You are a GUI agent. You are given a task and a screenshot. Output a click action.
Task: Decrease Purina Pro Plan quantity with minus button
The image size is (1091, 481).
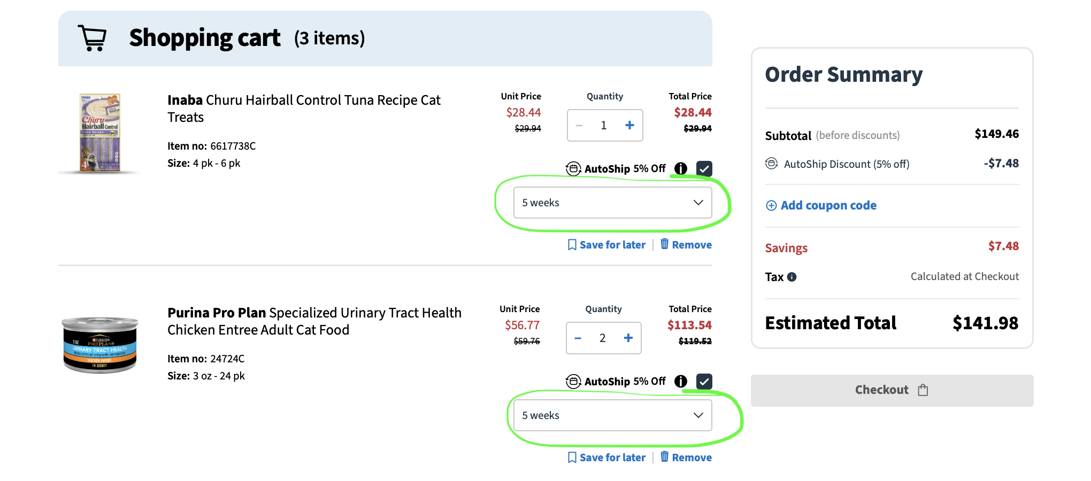(578, 338)
